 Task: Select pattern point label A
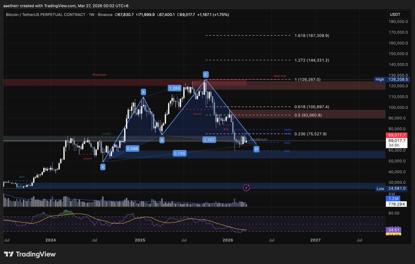(x=143, y=92)
